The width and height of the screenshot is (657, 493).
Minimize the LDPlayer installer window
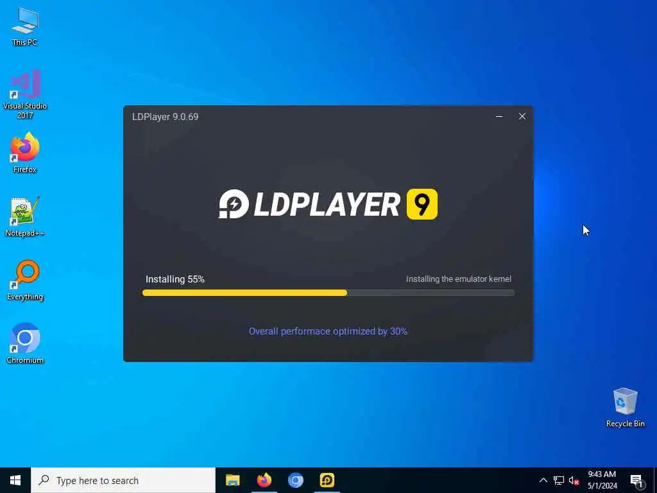499,117
